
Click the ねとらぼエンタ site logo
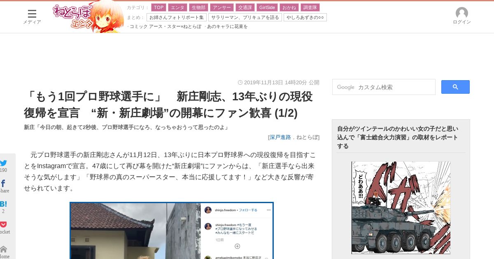tap(88, 16)
